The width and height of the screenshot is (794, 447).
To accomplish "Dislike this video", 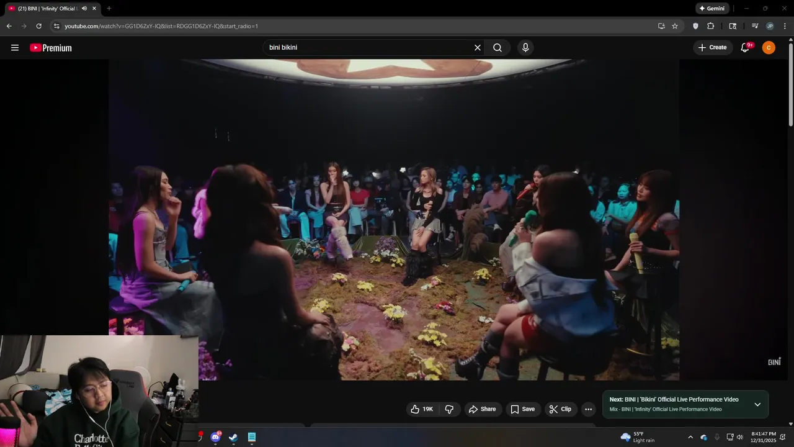I will tap(449, 409).
